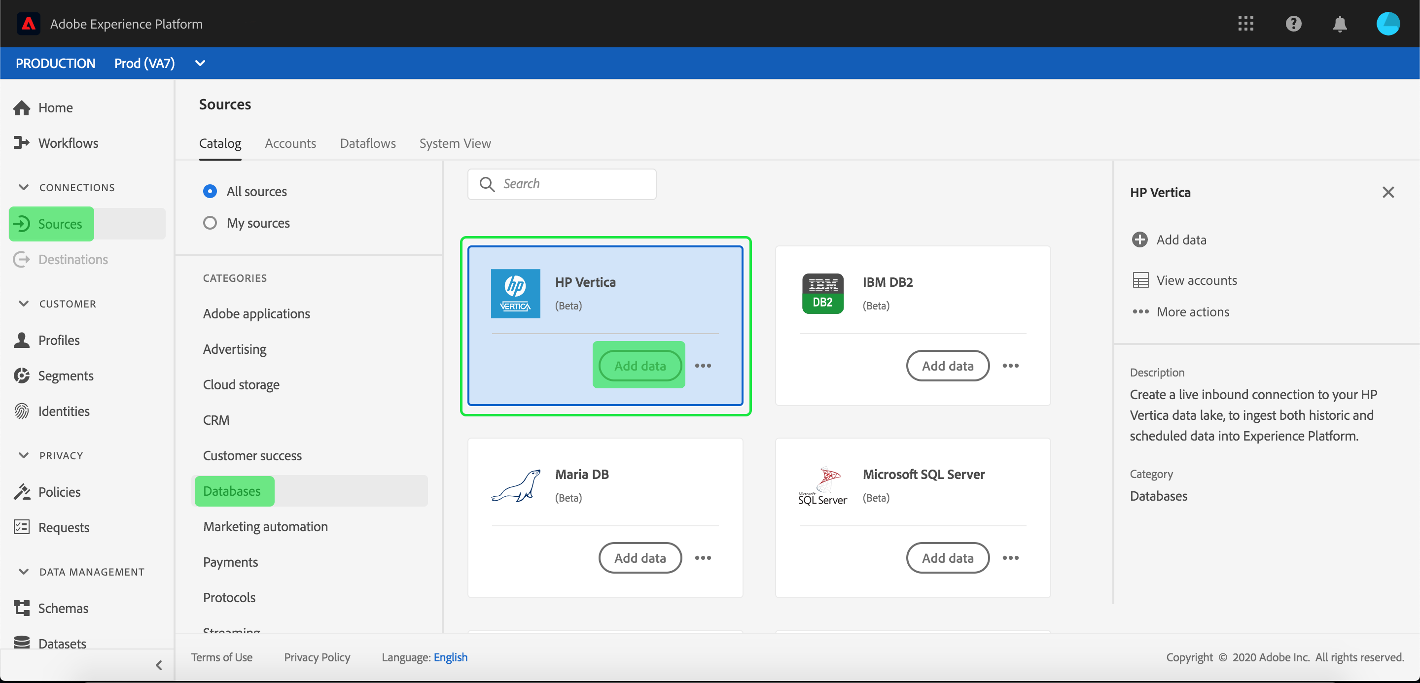Click the English language link
The width and height of the screenshot is (1420, 683).
[450, 657]
